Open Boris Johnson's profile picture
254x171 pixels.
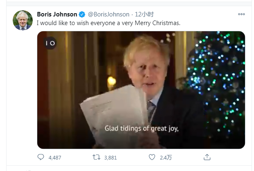pyautogui.click(x=23, y=20)
